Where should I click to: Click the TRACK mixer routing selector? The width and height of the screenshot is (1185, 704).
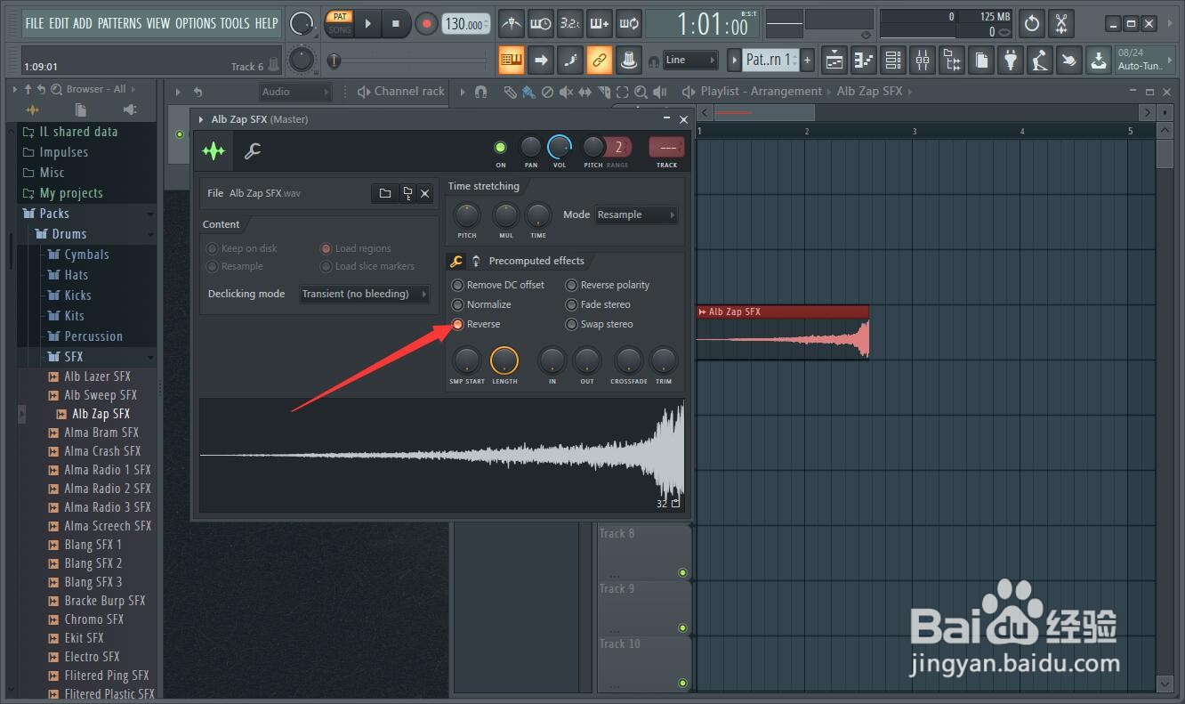(x=666, y=148)
